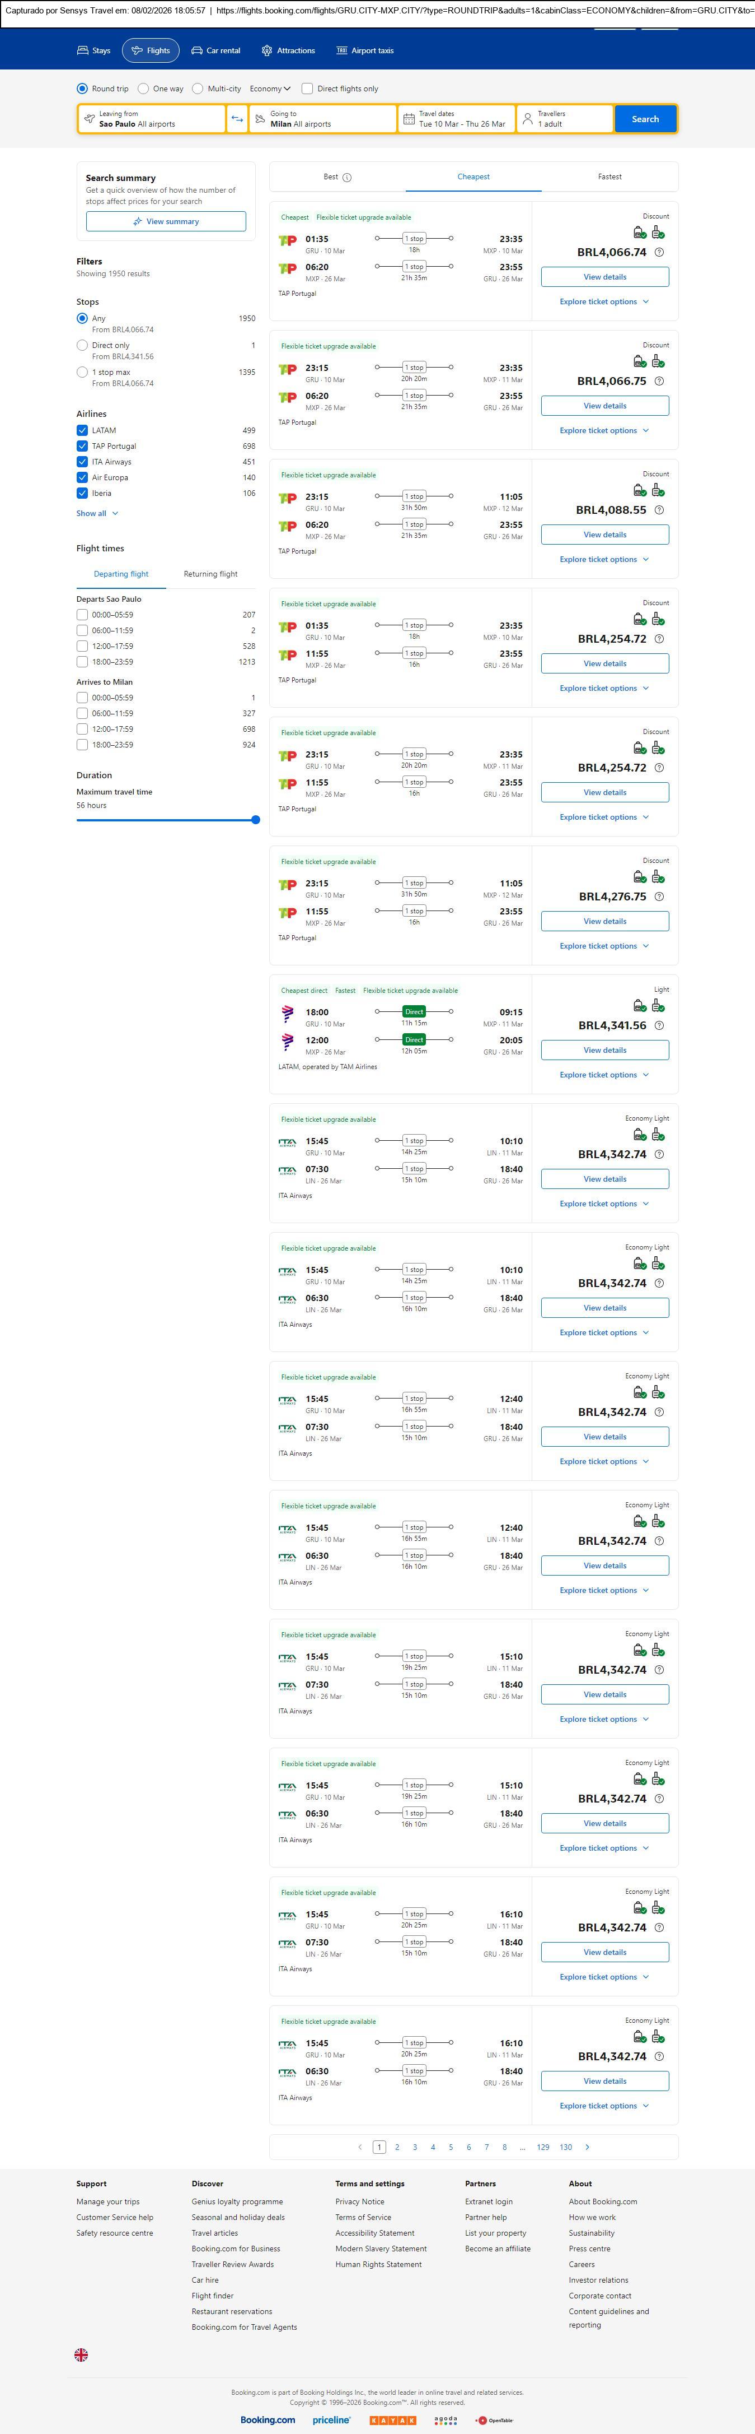Viewport: 755px width, 2434px height.
Task: Expand Show all airlines list
Action: (x=97, y=514)
